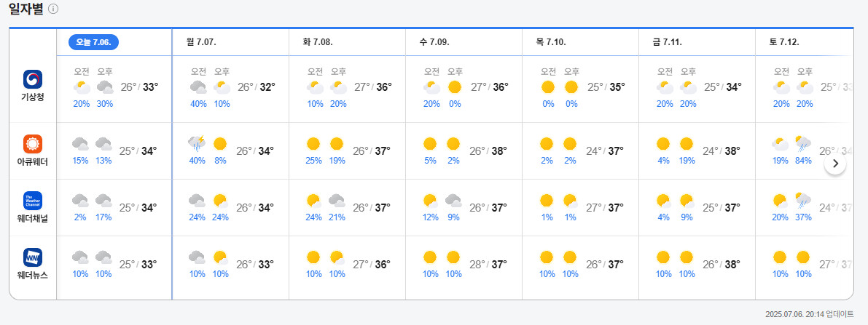Select the 월 7.07. day column header
Screen dimensions: 868x325
click(x=201, y=42)
